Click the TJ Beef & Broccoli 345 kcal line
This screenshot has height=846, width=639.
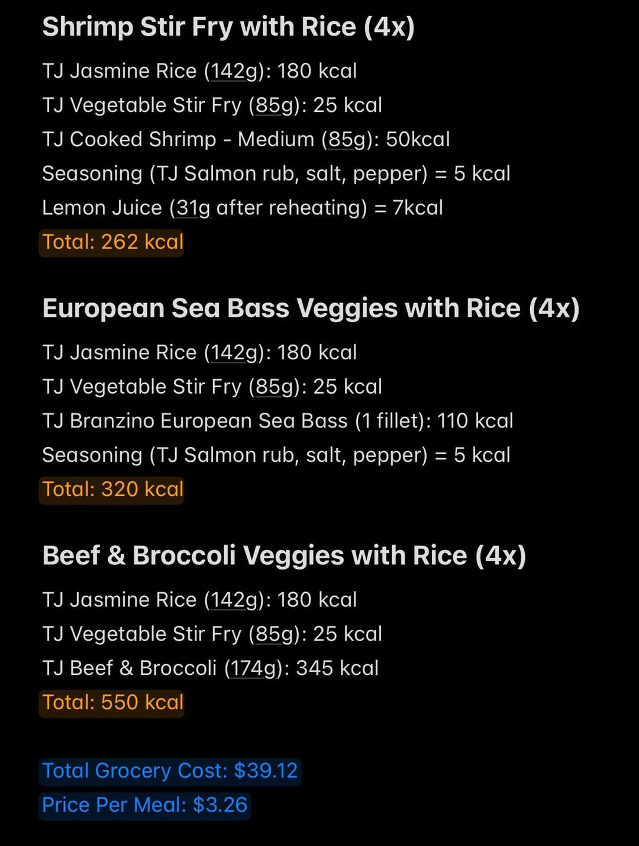pos(210,668)
